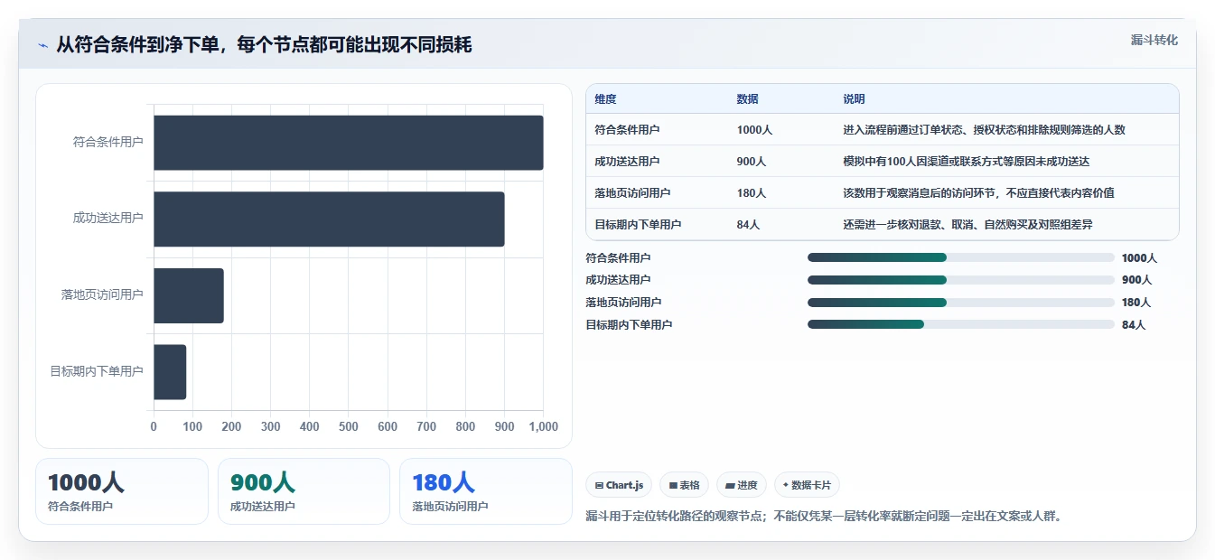The width and height of the screenshot is (1215, 560).
Task: Click 目标期内下单用户 in the table's first column
Action: pyautogui.click(x=638, y=225)
